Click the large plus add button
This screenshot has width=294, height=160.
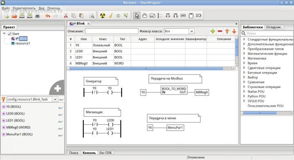[58, 88]
